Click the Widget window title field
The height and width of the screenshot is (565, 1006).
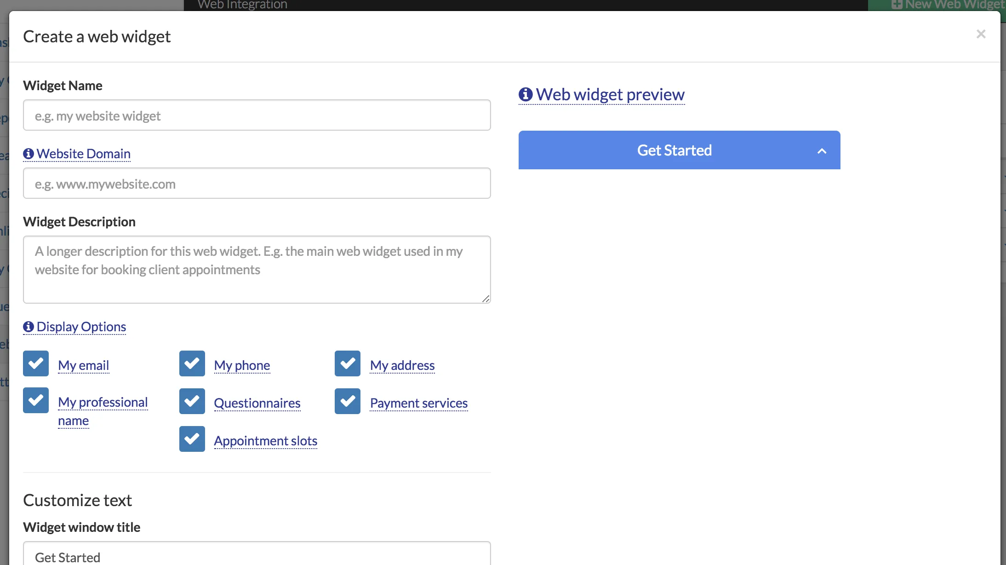(x=257, y=556)
